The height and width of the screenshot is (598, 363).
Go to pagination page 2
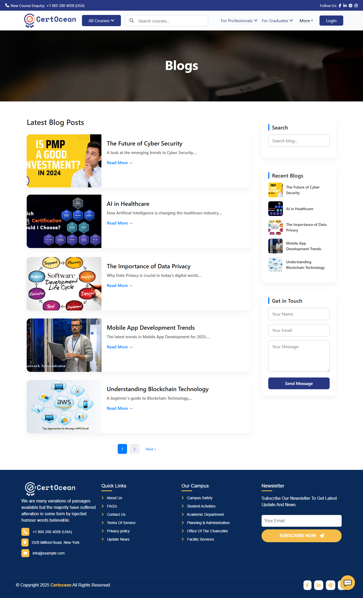pyautogui.click(x=135, y=449)
